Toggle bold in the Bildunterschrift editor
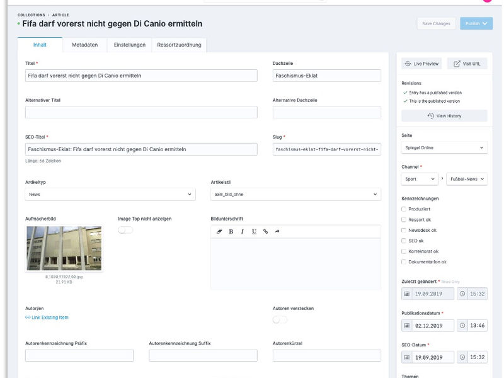 (x=231, y=231)
